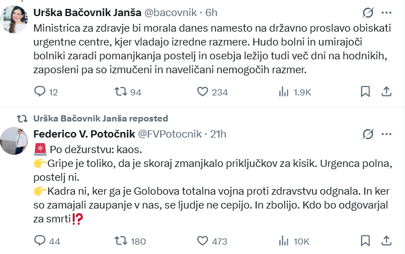
Task: Open Grok icon on Federico's tweet
Action: 367,134
